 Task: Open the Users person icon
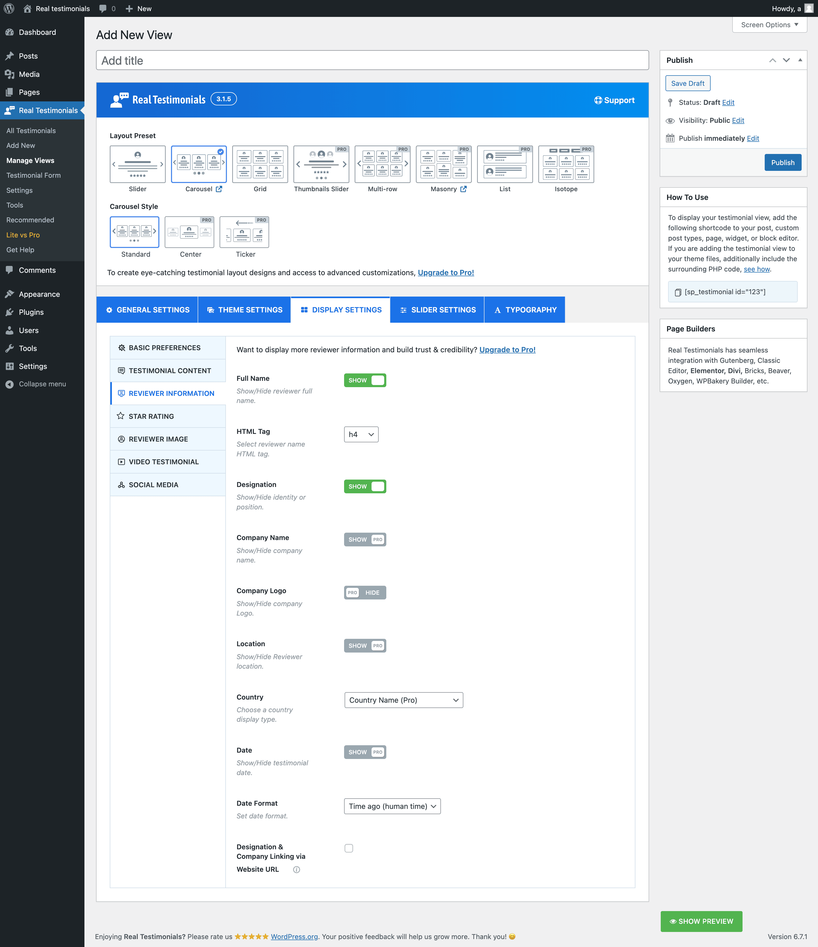(x=9, y=330)
